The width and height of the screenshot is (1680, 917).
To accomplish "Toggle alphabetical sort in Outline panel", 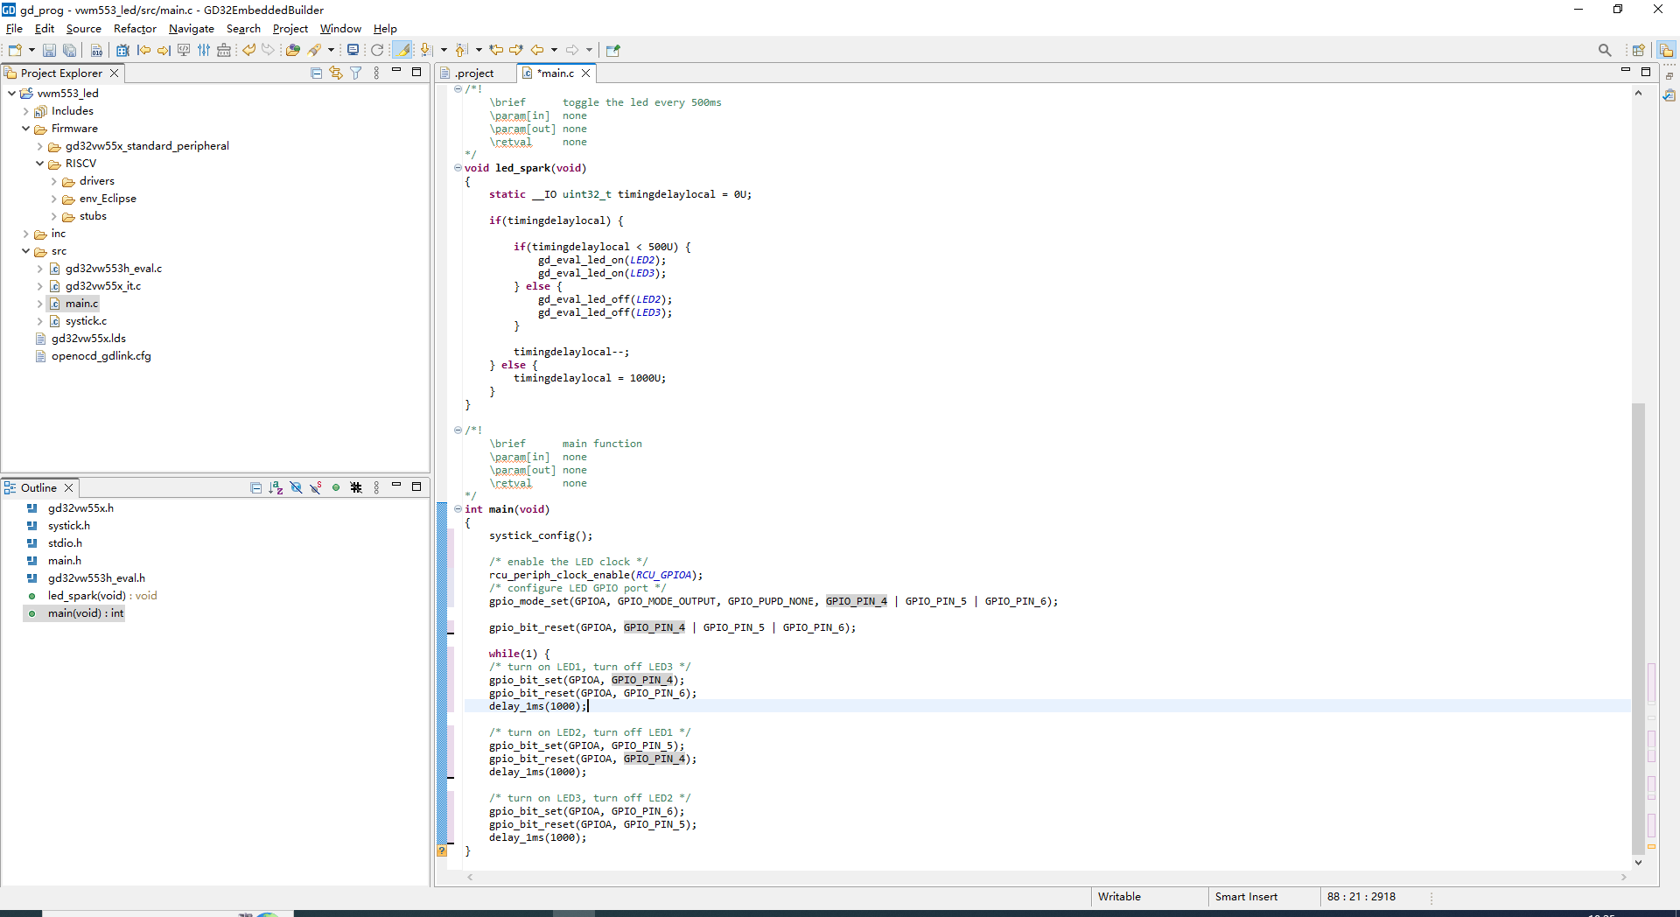I will 276,488.
